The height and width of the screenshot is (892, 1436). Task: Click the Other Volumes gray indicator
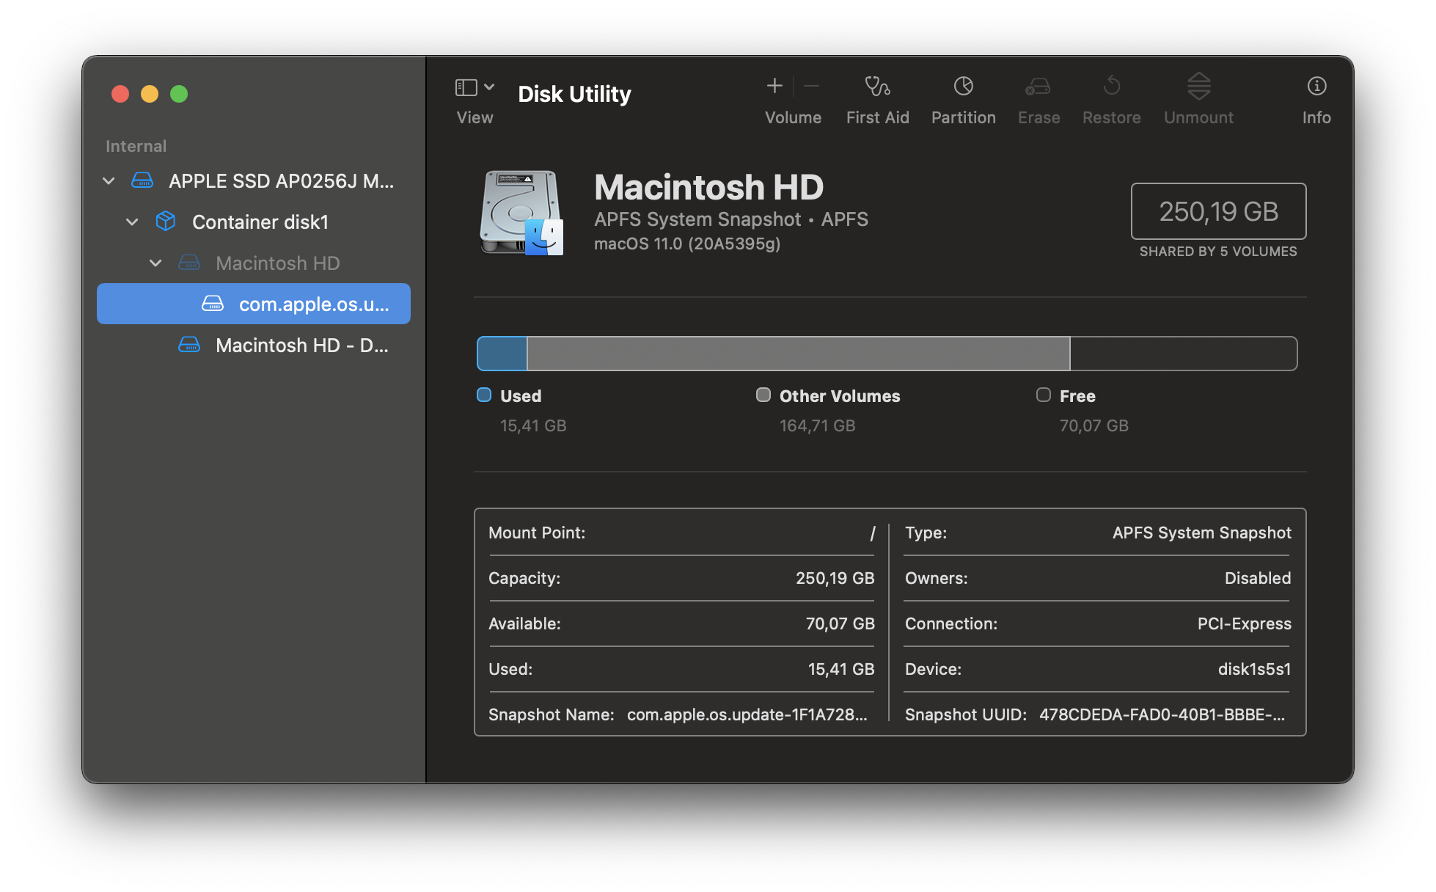pyautogui.click(x=763, y=395)
